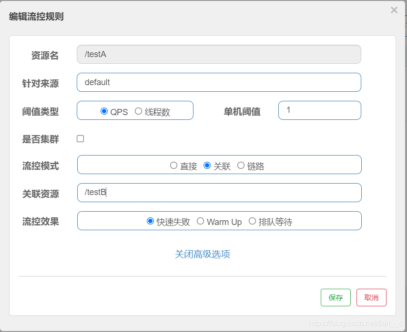Click the 针对来源 label
Image resolution: width=407 pixels, height=332 pixels.
(41, 83)
